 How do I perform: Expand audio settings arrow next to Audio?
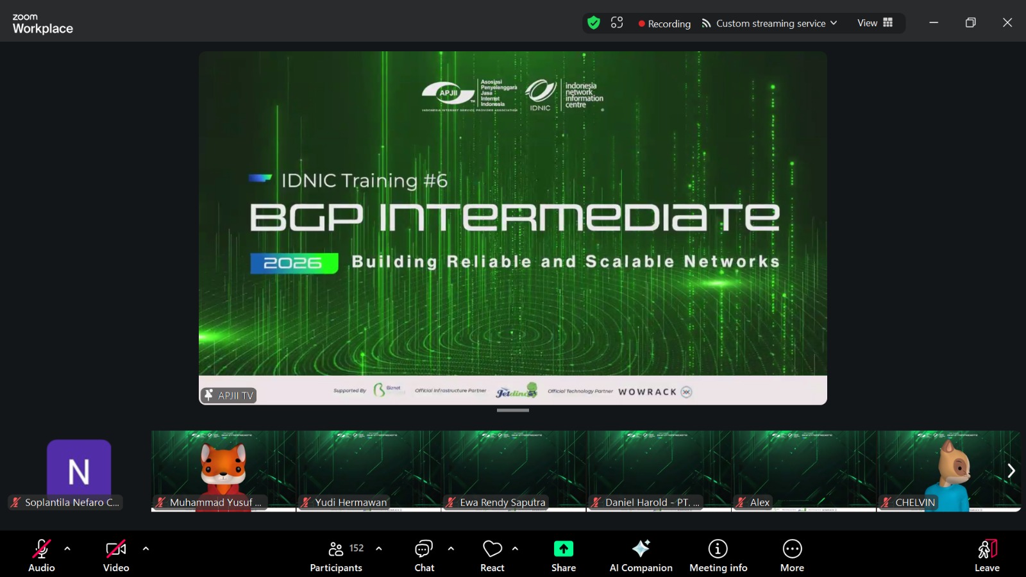(x=67, y=549)
